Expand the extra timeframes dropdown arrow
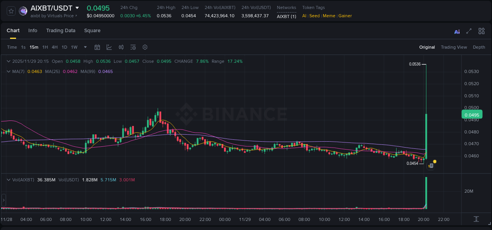492x230 pixels. tap(85, 47)
